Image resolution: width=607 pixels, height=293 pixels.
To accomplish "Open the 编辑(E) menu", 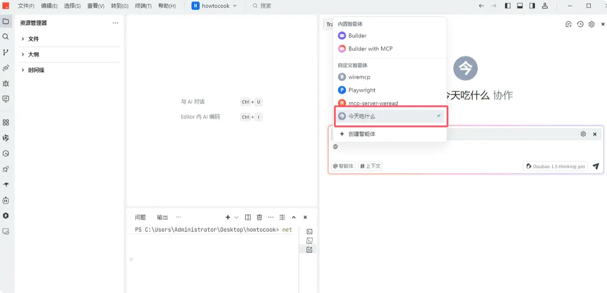I will [49, 6].
